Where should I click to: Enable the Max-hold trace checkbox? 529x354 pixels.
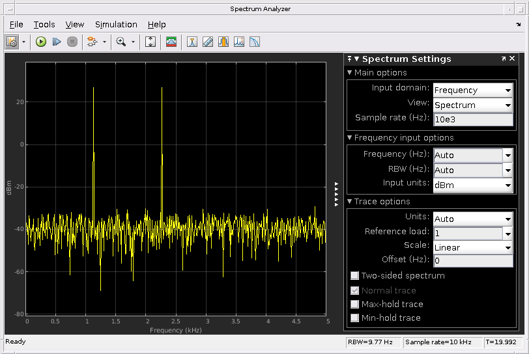[x=355, y=304]
